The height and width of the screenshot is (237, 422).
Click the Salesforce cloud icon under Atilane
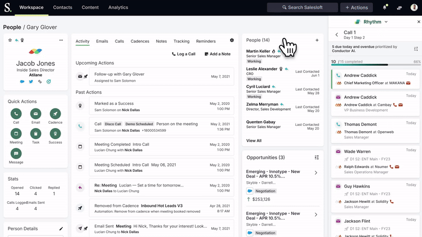click(x=22, y=82)
